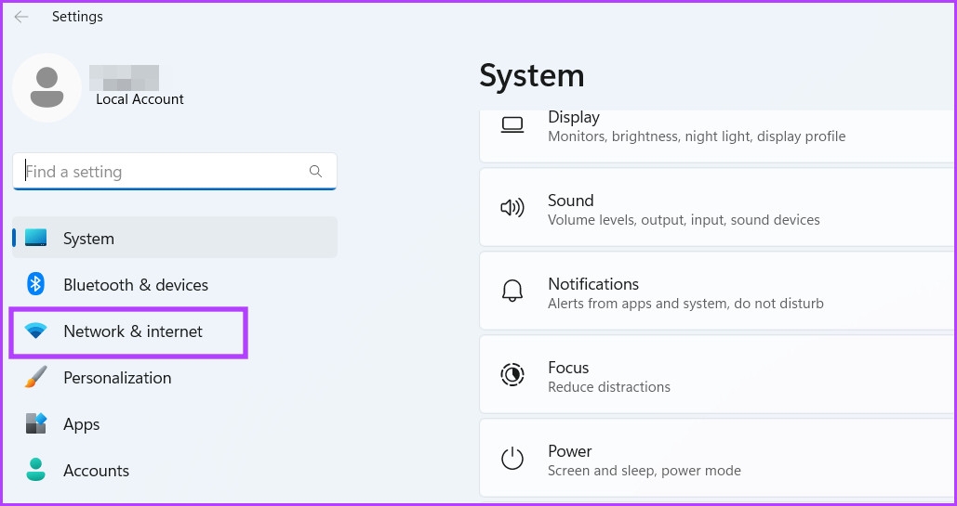Click the Sound speaker icon
Screen dimensions: 957x506
(512, 209)
